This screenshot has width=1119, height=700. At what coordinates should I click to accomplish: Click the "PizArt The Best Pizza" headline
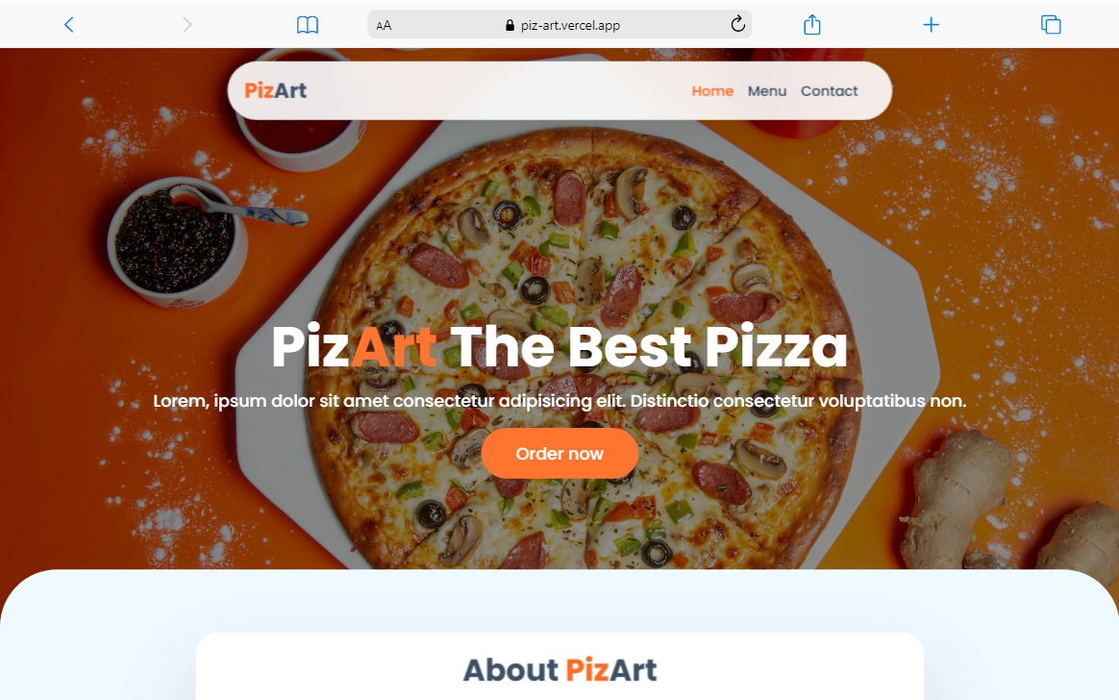[559, 347]
